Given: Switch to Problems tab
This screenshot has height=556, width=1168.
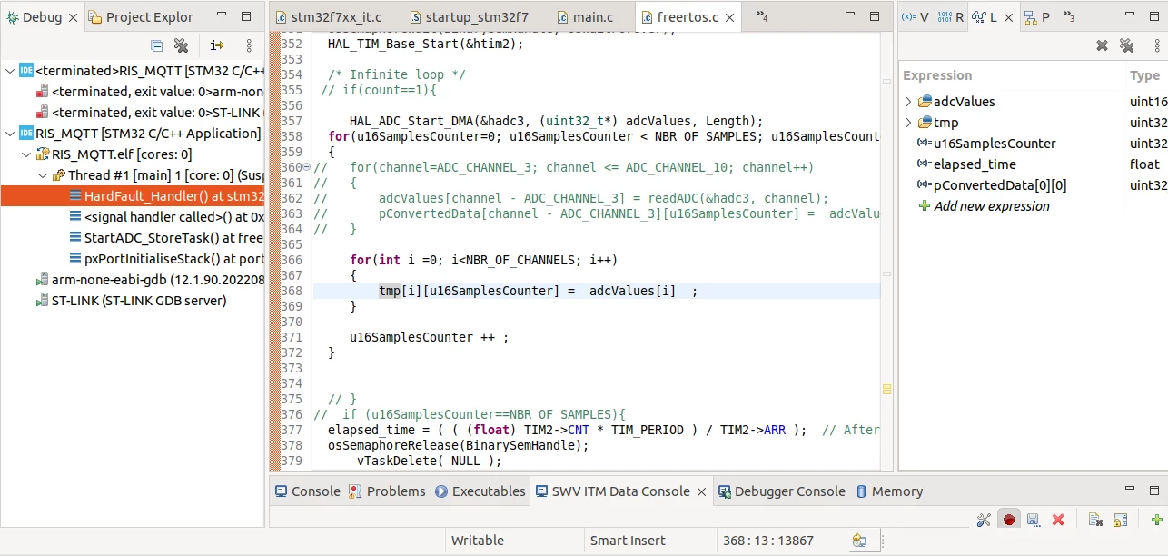Looking at the screenshot, I should [x=387, y=491].
